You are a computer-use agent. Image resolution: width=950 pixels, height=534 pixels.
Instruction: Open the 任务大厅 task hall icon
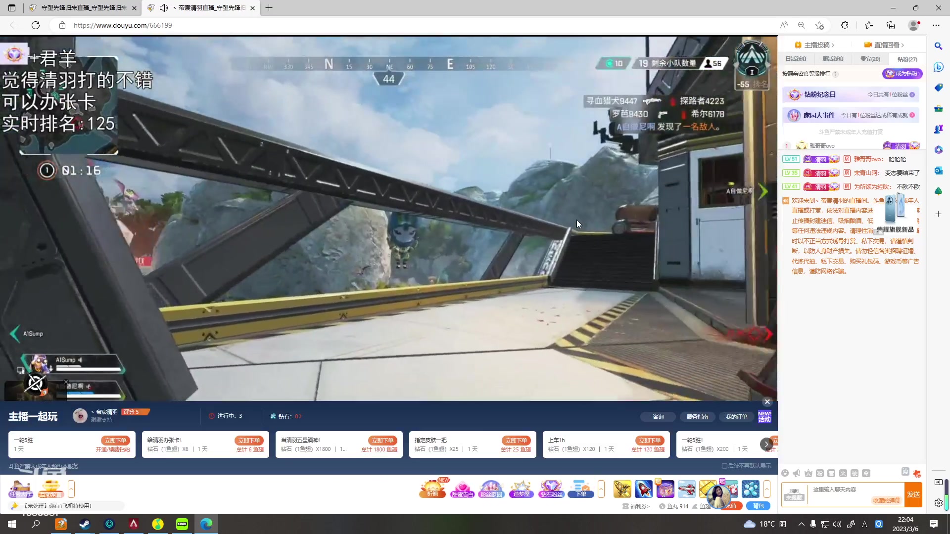(21, 489)
